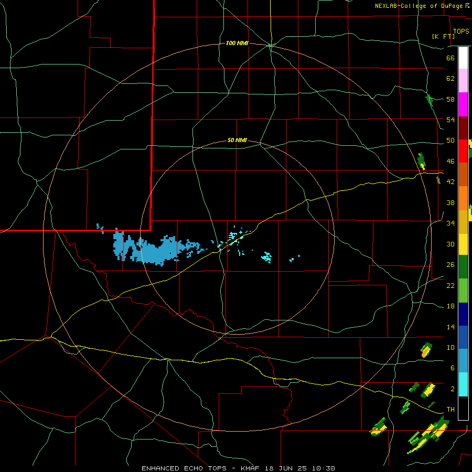Select the medium blue 10-14 kft swatch
Screen dimensions: 472x472
pyautogui.click(x=463, y=337)
